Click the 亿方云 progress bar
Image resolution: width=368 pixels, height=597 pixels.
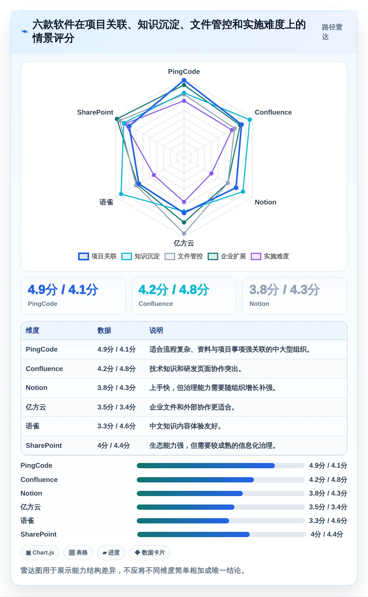tap(221, 507)
